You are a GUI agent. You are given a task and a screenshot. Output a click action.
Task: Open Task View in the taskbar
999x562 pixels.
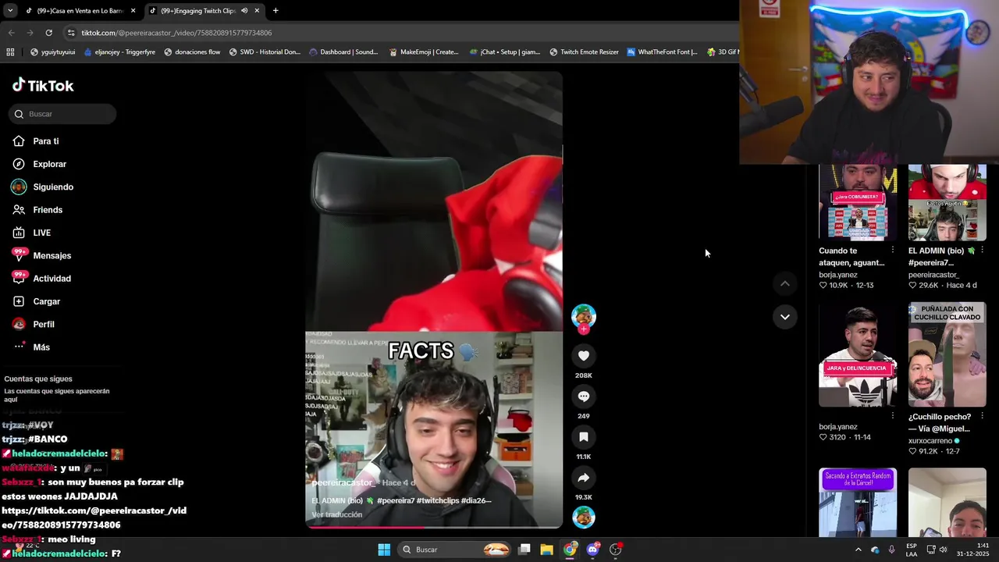pyautogui.click(x=524, y=550)
